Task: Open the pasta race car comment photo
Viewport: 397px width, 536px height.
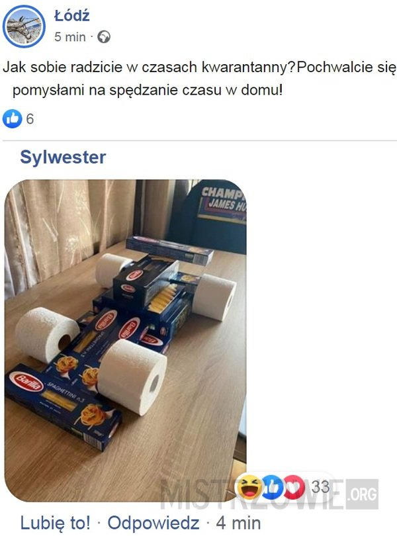Action: tap(125, 341)
